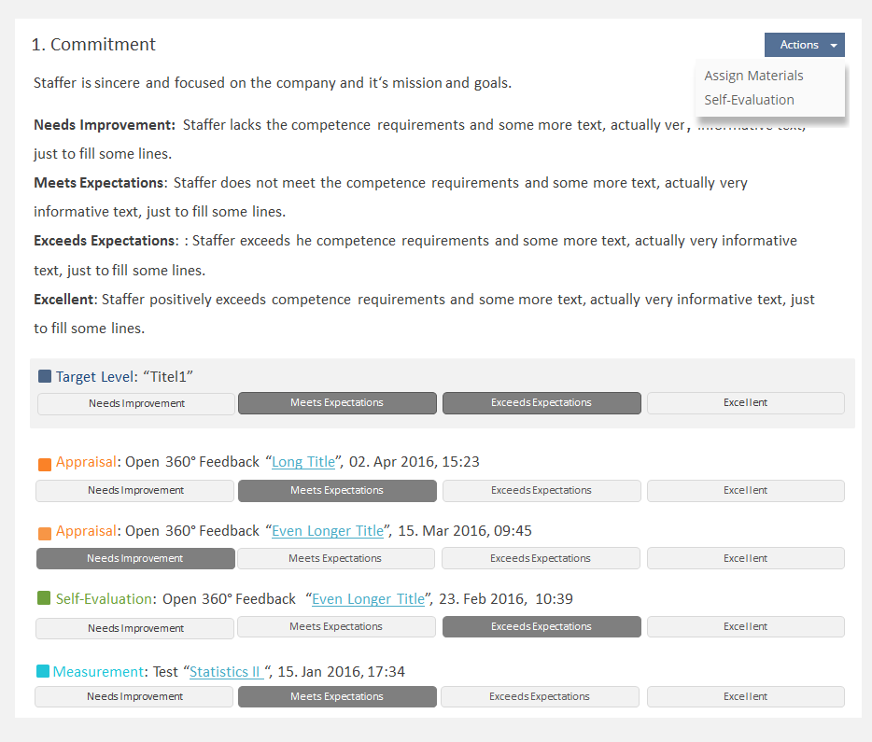Set Target Level to Needs Improvement
The height and width of the screenshot is (742, 872).
tap(136, 404)
